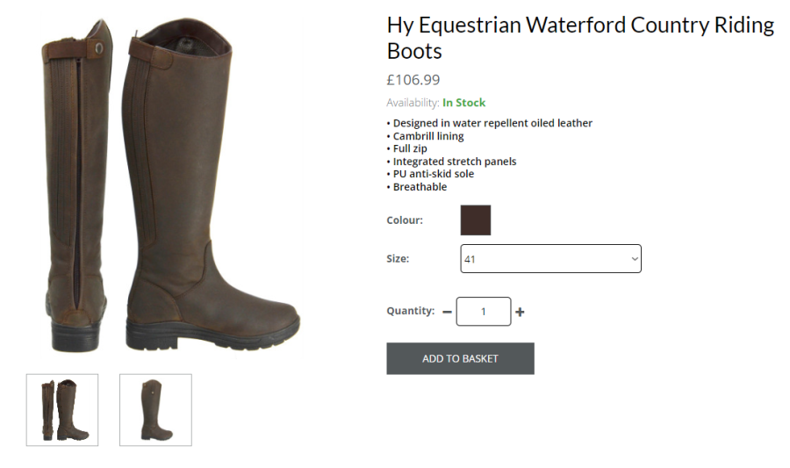
Task: Click the ADD TO BASKET button
Action: [460, 358]
